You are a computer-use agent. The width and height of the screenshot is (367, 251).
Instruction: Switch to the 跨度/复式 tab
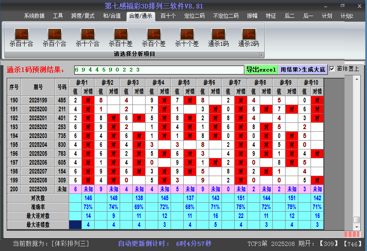[x=83, y=16]
